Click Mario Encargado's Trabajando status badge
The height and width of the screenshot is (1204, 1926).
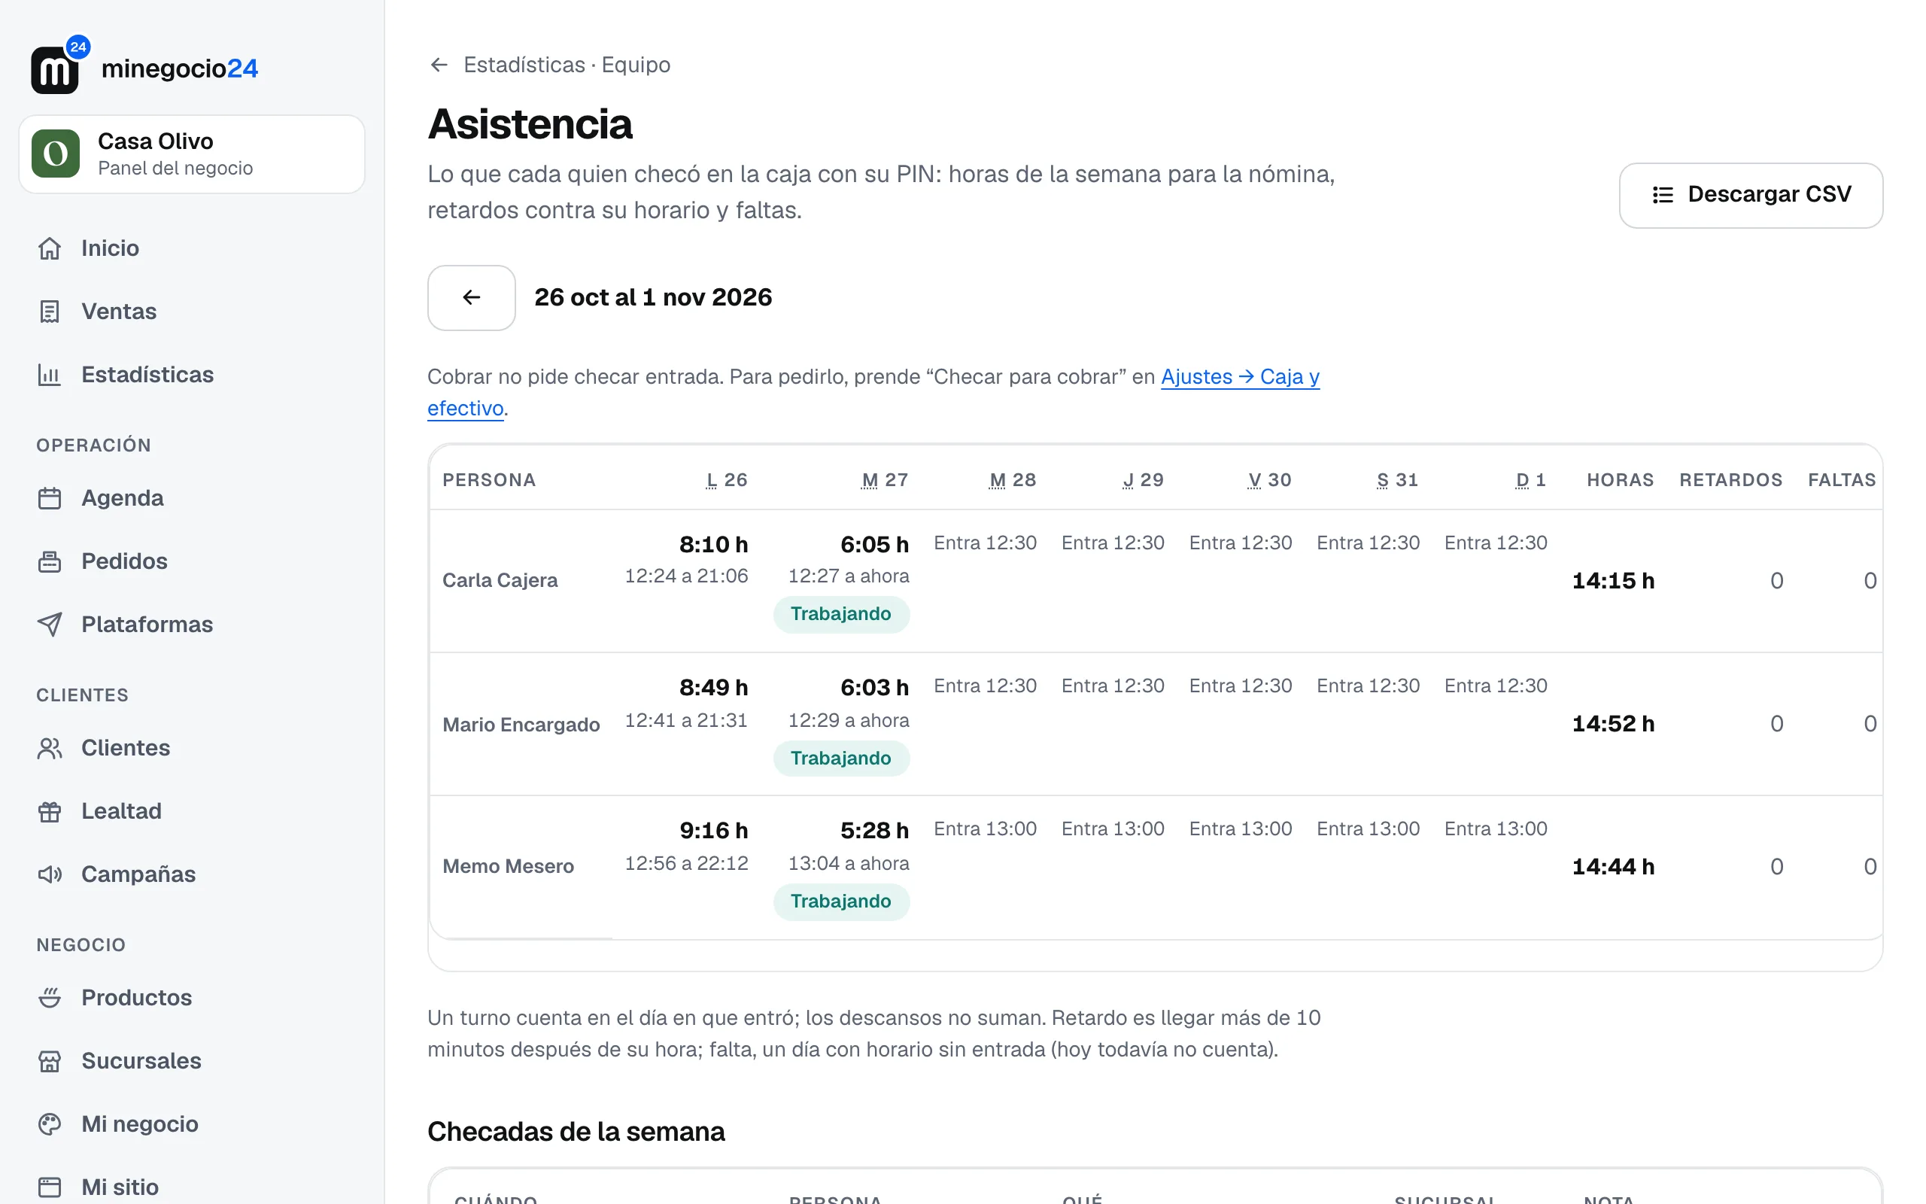click(x=840, y=758)
